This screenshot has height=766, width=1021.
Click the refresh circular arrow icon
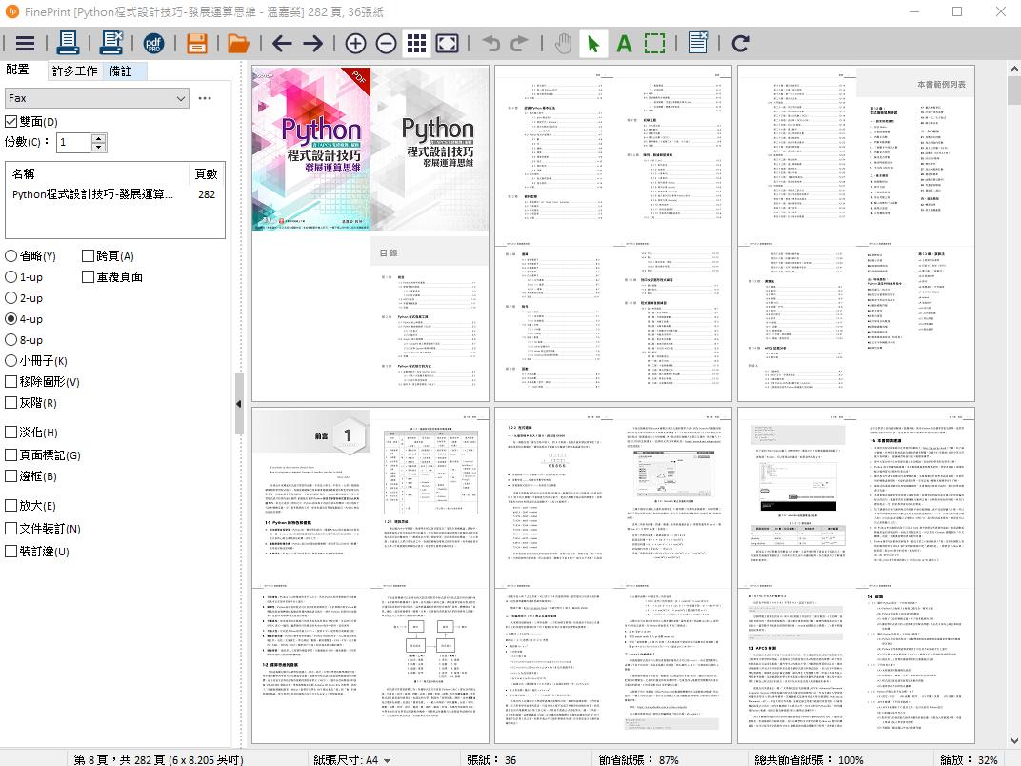[x=740, y=43]
